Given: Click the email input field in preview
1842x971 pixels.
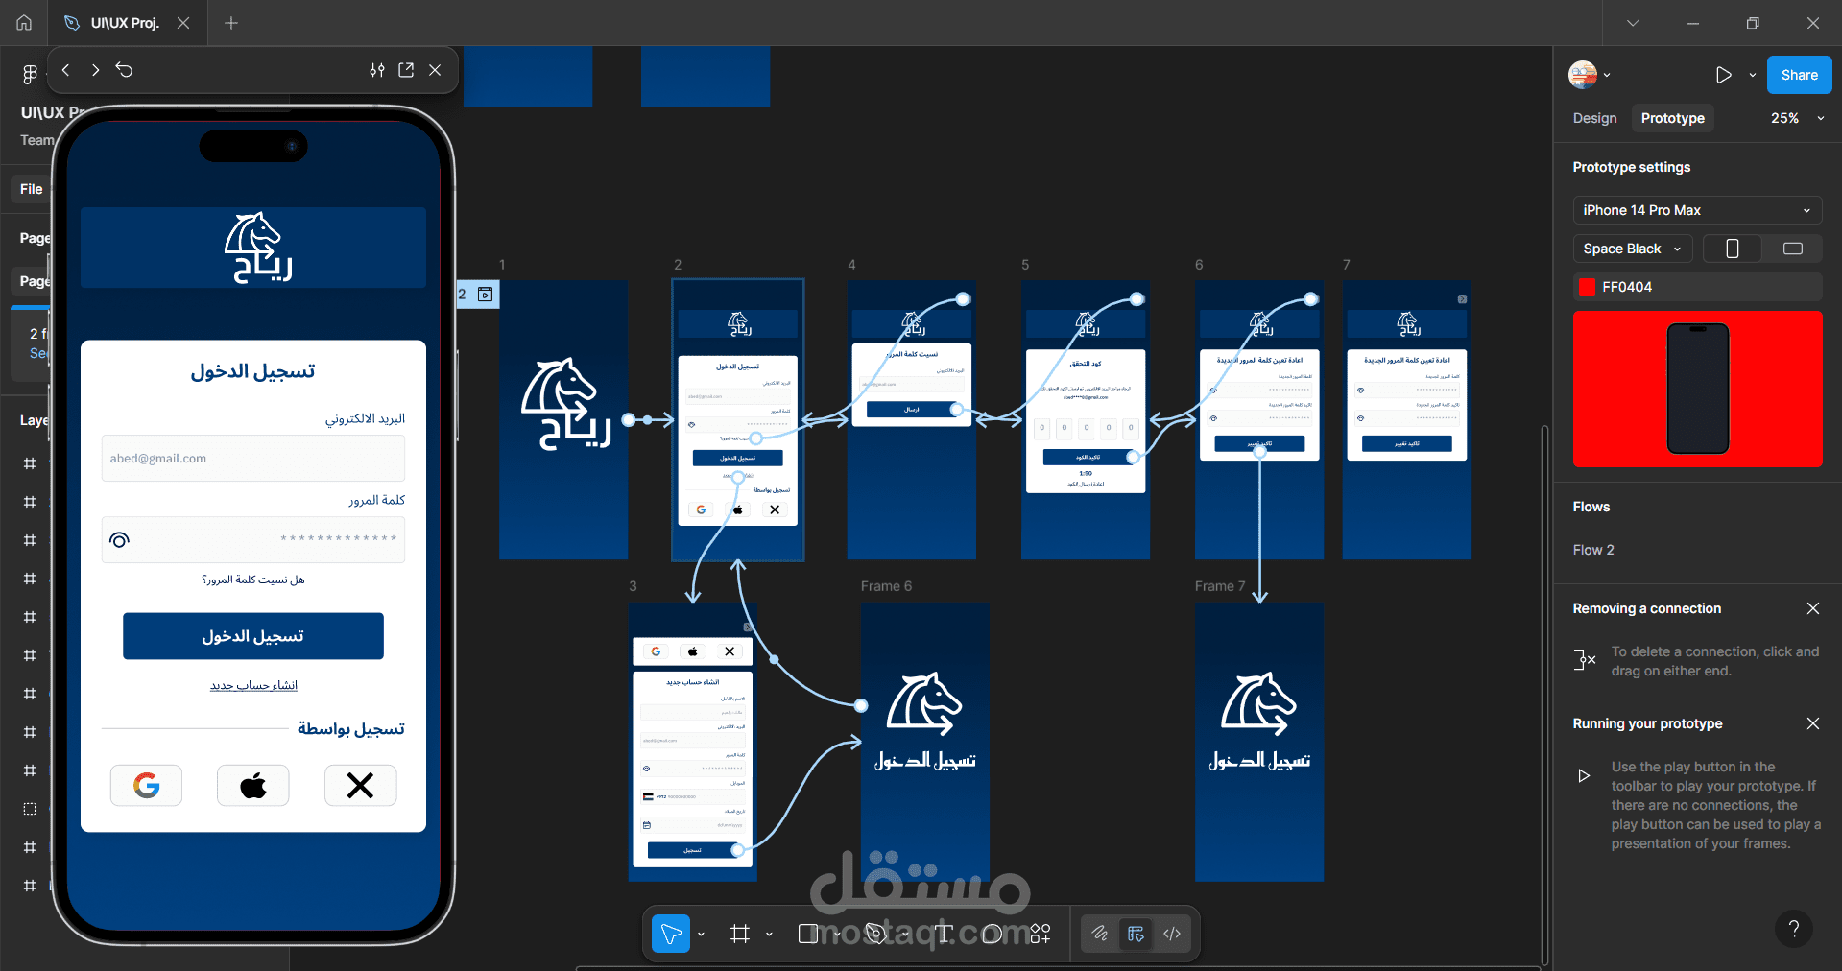Looking at the screenshot, I should 252,459.
